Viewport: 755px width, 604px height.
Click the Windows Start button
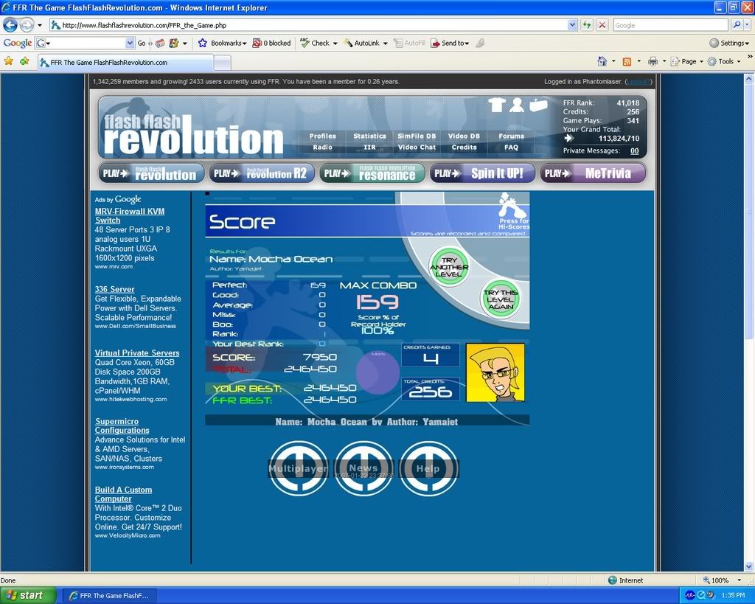click(x=28, y=595)
